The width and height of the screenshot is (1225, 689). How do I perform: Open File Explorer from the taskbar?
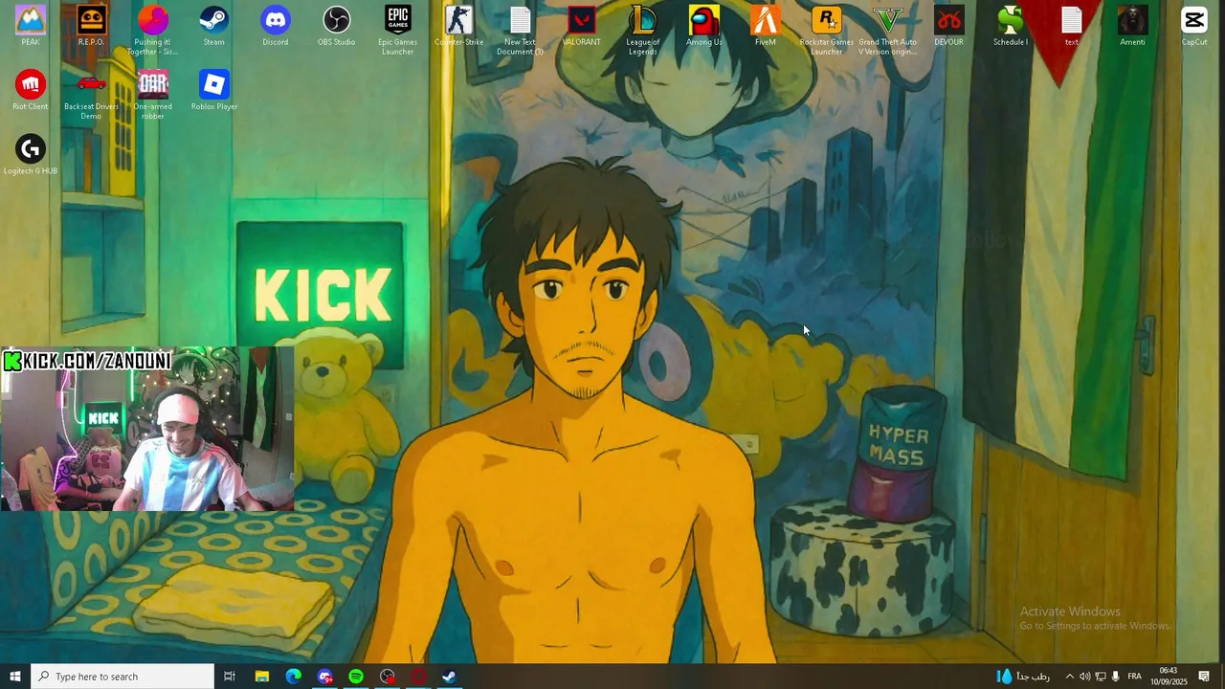pyautogui.click(x=261, y=677)
